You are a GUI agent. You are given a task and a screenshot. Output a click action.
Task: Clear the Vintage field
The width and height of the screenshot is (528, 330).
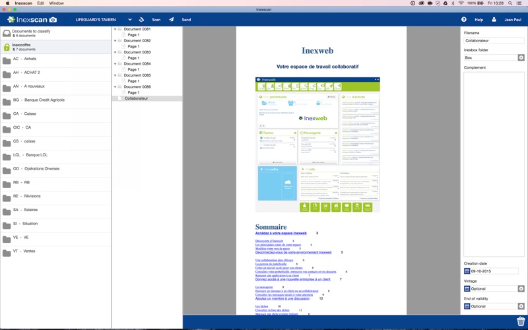(521, 288)
